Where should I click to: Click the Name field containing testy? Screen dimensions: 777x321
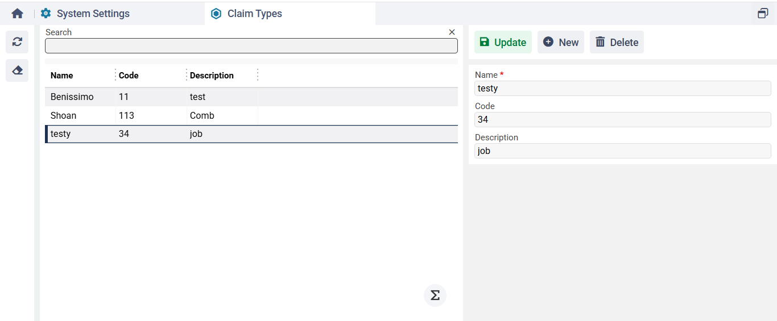tap(622, 88)
